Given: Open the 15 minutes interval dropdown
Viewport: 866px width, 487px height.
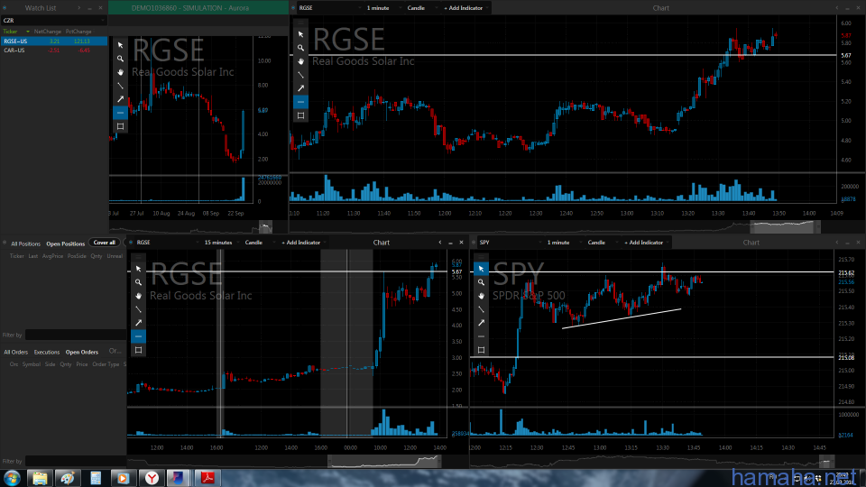Looking at the screenshot, I should coord(220,243).
